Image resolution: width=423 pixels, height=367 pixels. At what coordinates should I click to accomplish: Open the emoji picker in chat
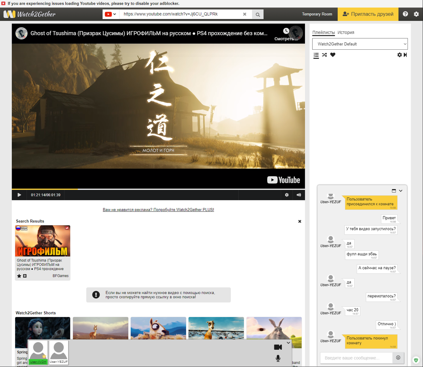[x=398, y=357]
